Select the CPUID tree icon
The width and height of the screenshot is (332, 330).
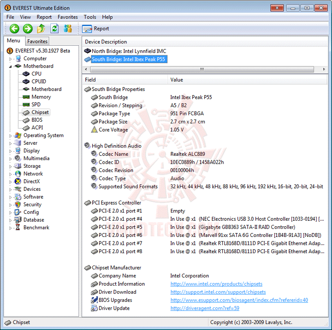(26, 82)
